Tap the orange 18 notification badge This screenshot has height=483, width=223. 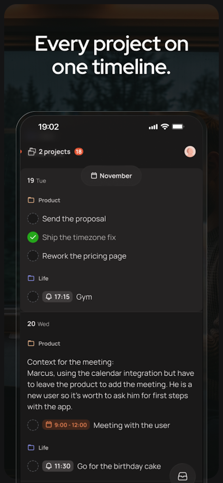(x=79, y=152)
